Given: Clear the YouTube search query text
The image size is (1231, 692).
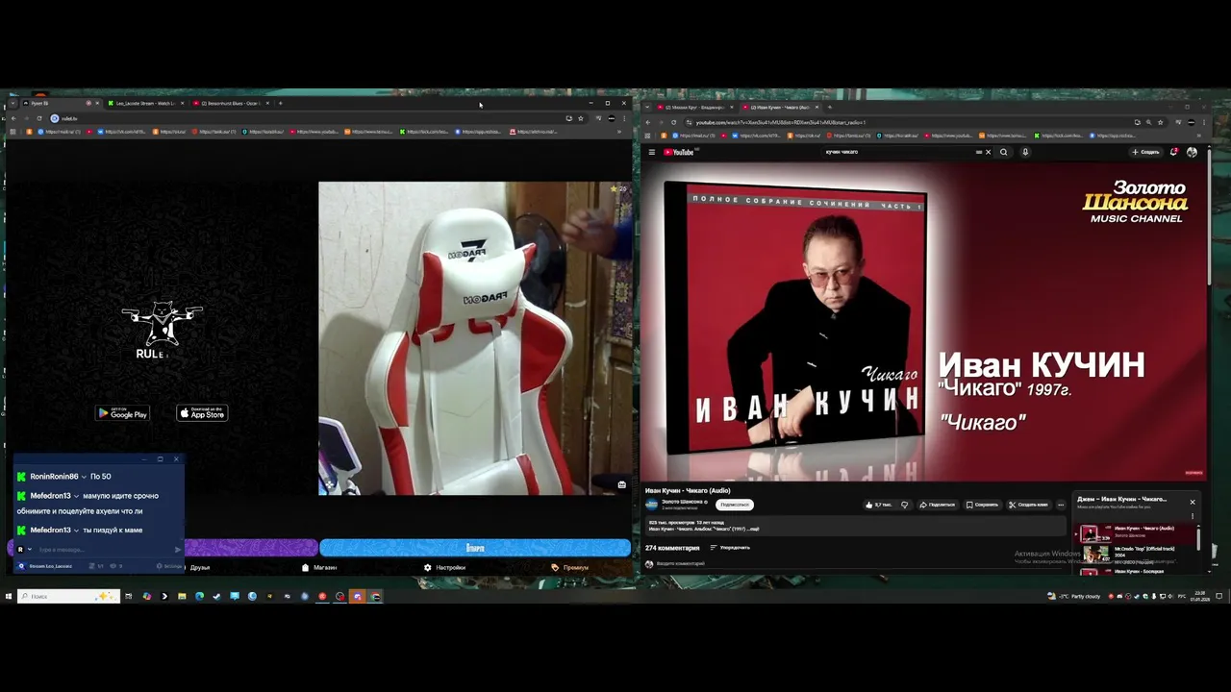Looking at the screenshot, I should coord(988,152).
